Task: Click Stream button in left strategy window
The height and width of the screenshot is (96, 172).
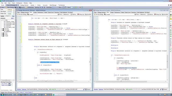Action: pyautogui.click(x=88, y=89)
